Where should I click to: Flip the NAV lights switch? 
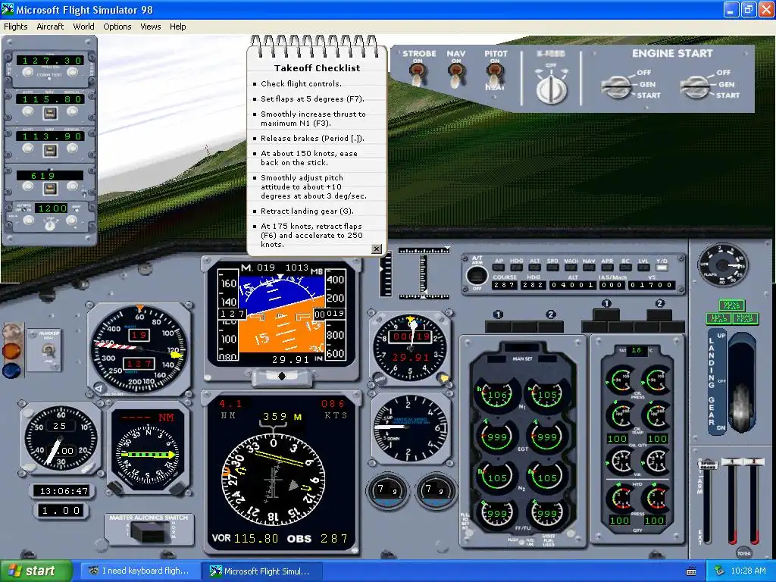(455, 76)
